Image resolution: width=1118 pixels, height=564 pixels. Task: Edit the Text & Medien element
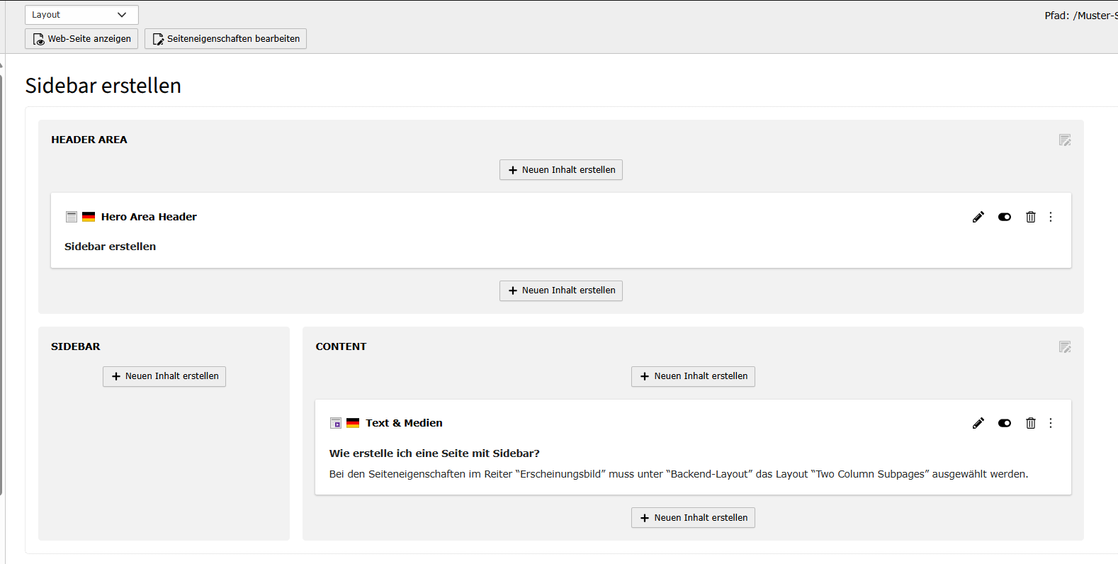[978, 423]
